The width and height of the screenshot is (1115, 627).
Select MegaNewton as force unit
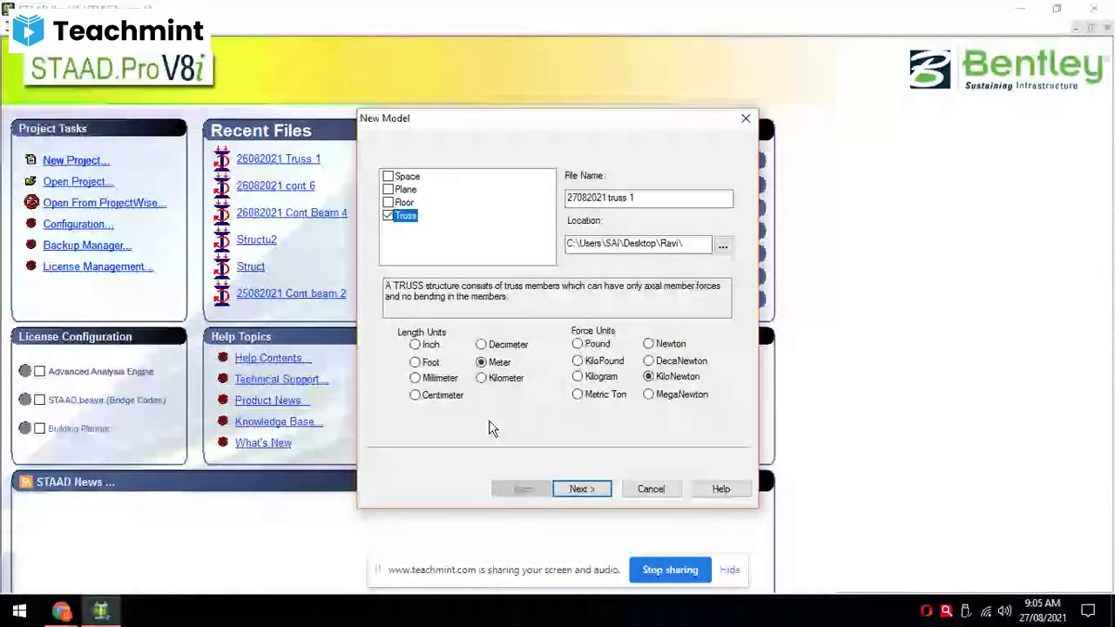point(648,394)
